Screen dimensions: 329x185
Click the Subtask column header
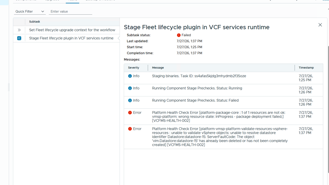tap(35, 22)
